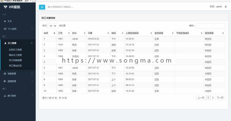Expand the 部门管理 sidebar submenu chevron

tap(32, 96)
